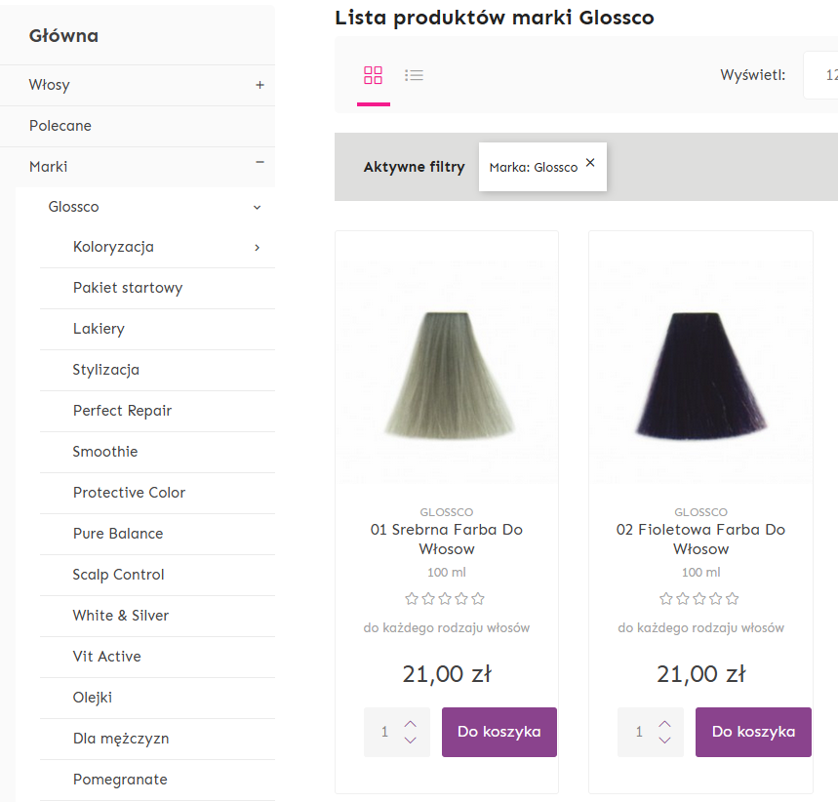Collapse the Glossco submenu chevron
The width and height of the screenshot is (838, 802).
pos(258,208)
